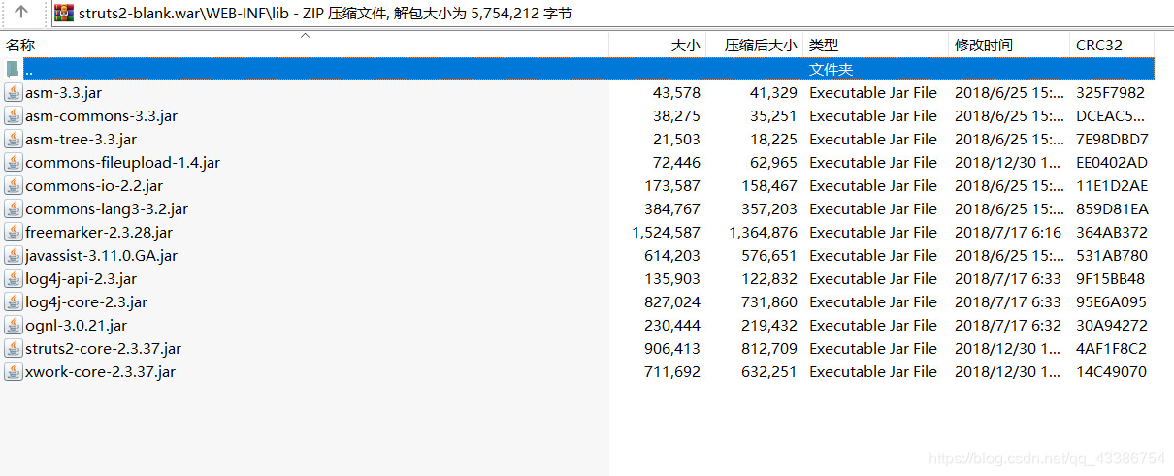Image resolution: width=1174 pixels, height=476 pixels.
Task: Click the CRC32 value 4AF1F8C2
Action: coord(1111,349)
